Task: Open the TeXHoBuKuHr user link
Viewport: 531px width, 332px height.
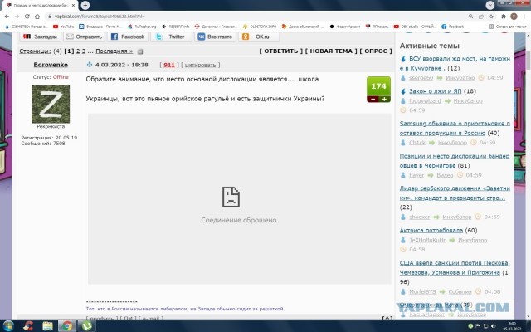Action: 427,240
